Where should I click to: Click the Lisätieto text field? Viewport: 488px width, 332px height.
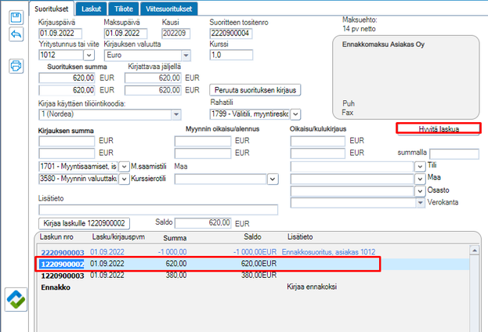(x=158, y=210)
